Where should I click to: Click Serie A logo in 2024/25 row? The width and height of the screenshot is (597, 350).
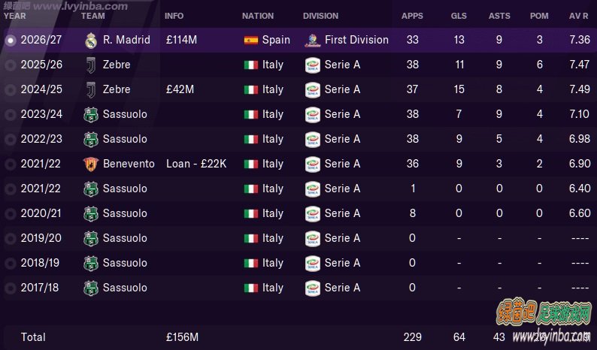pyautogui.click(x=313, y=90)
